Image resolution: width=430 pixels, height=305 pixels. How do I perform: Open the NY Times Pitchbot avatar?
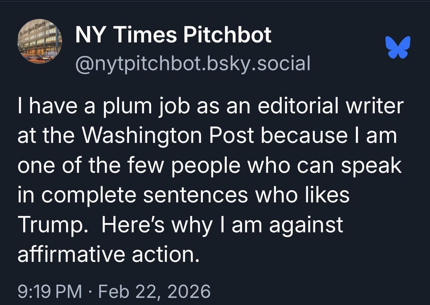(39, 41)
